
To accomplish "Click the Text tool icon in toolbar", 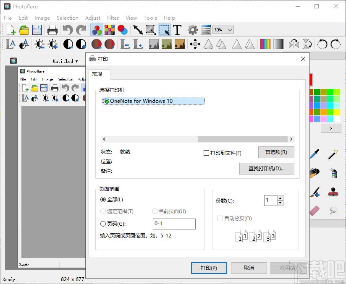I will [x=177, y=30].
